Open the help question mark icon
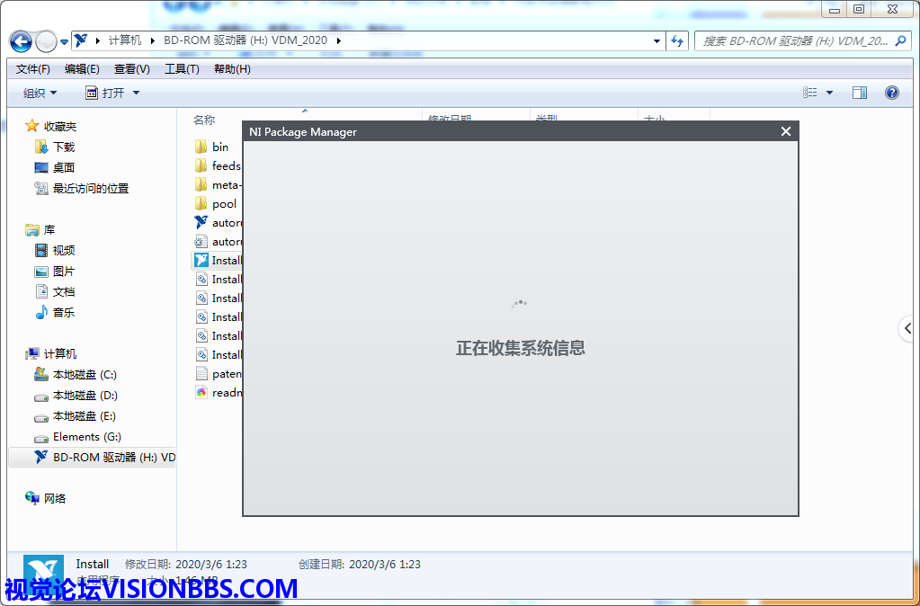 891,93
